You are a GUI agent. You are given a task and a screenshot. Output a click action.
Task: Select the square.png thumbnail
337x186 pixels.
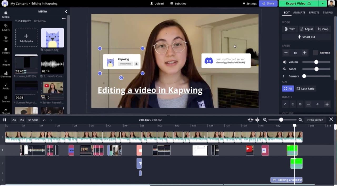(x=52, y=38)
